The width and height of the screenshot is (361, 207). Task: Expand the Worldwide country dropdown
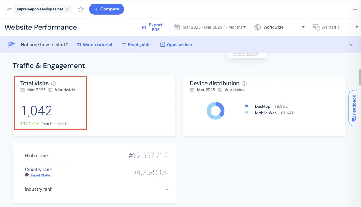279,27
